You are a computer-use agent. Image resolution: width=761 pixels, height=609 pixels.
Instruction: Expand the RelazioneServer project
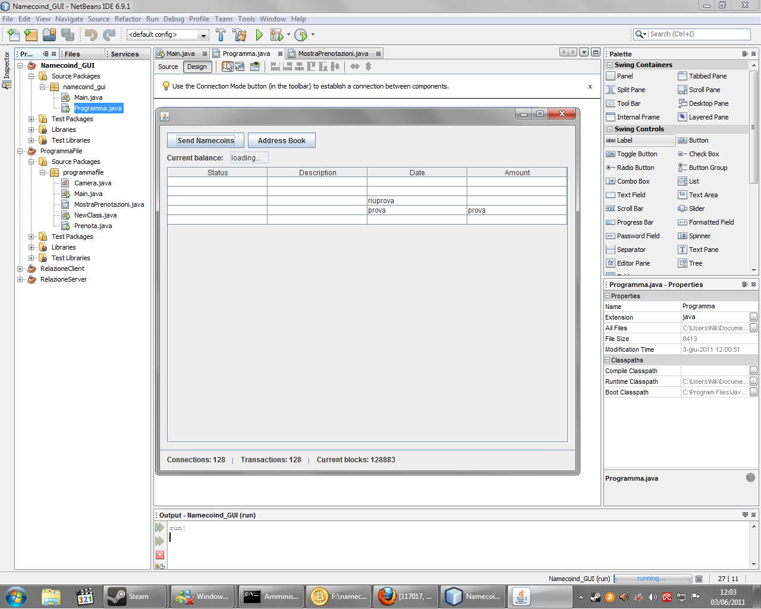coord(20,279)
